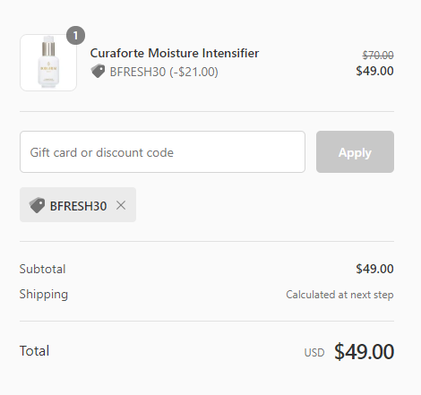The image size is (421, 395).
Task: Click the Curaforte Moisture Intensifier product title
Action: coord(175,53)
